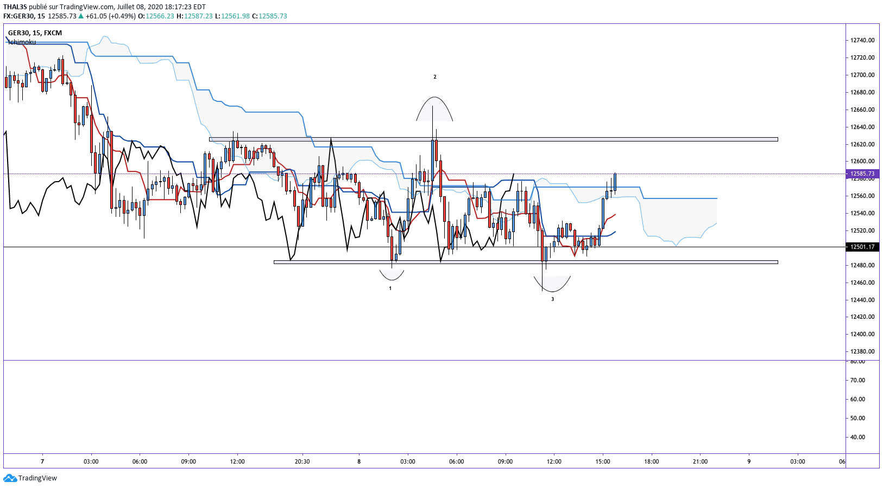
Task: Click the day 8 date label
Action: (x=359, y=461)
